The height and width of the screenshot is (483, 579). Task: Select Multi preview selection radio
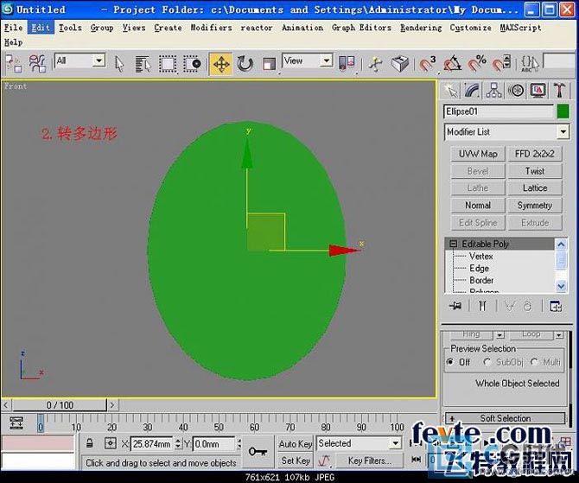tap(534, 362)
